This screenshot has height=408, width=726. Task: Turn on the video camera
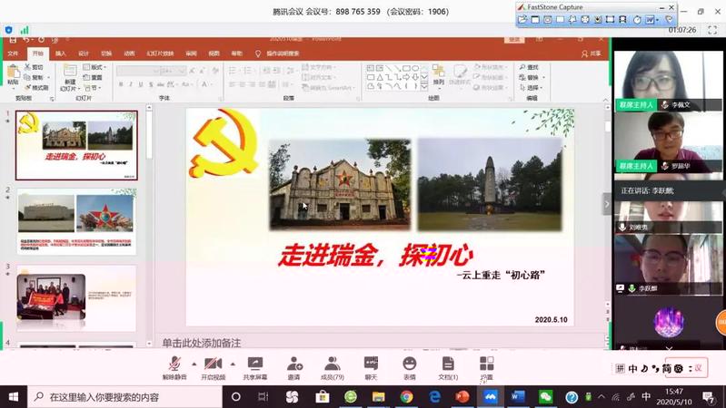pos(213,364)
